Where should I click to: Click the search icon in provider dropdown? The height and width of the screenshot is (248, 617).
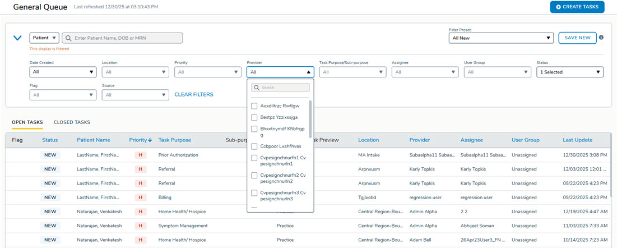click(x=256, y=88)
